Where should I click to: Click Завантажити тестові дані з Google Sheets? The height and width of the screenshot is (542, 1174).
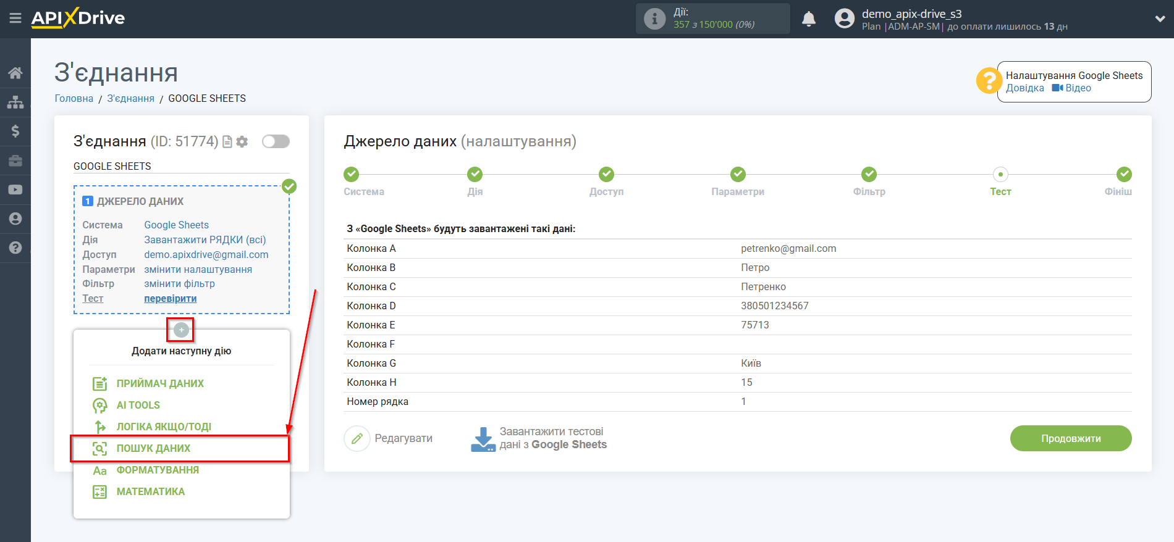pos(539,438)
